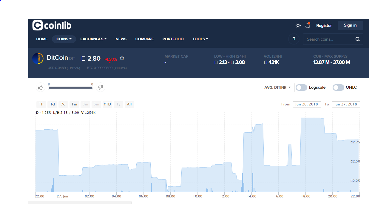Go to the HOME page
The width and height of the screenshot is (369, 204).
[x=42, y=39]
